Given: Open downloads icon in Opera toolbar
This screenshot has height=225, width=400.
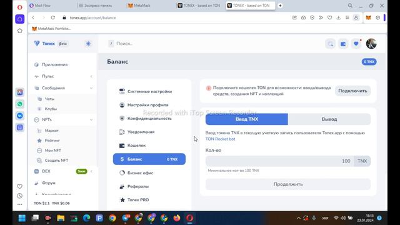Looking at the screenshot, I should click(x=339, y=17).
